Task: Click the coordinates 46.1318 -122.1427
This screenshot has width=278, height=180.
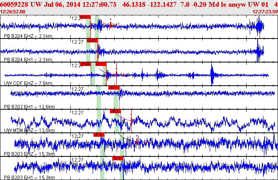Action: pyautogui.click(x=149, y=4)
